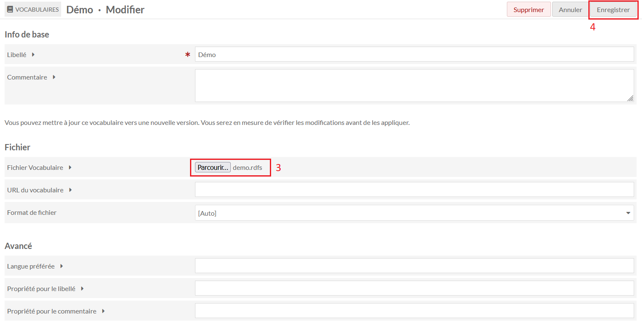Expand the Commentaire help arrow
Screen dimensions: 642x326
tap(54, 77)
